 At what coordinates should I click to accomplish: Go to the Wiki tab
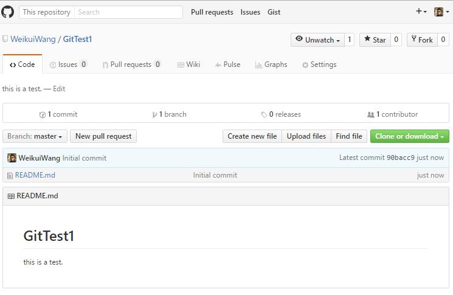click(x=188, y=64)
